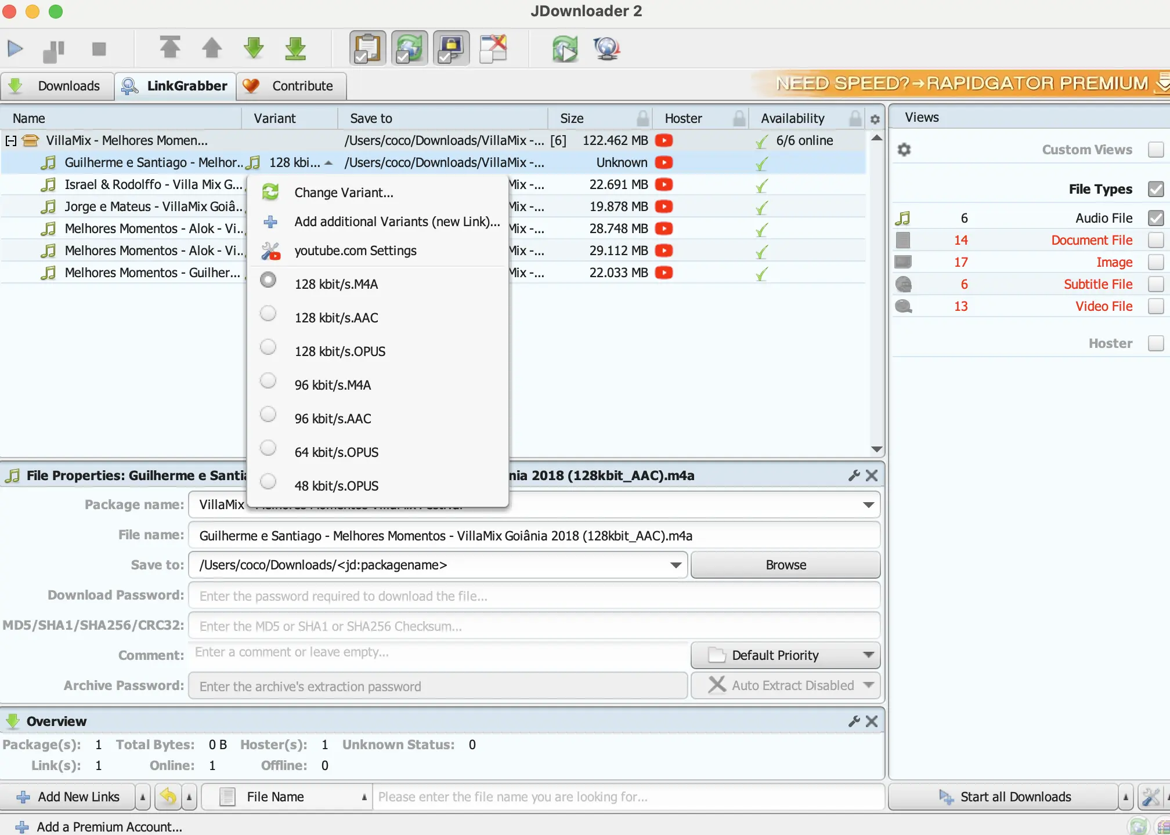
Task: Open File Properties panel wrench settings
Action: [x=854, y=475]
